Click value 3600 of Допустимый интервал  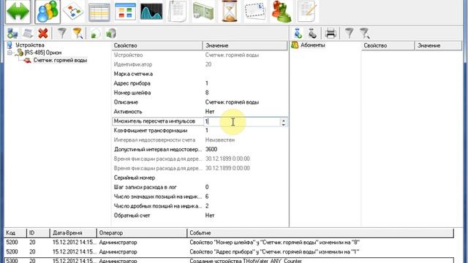point(211,149)
